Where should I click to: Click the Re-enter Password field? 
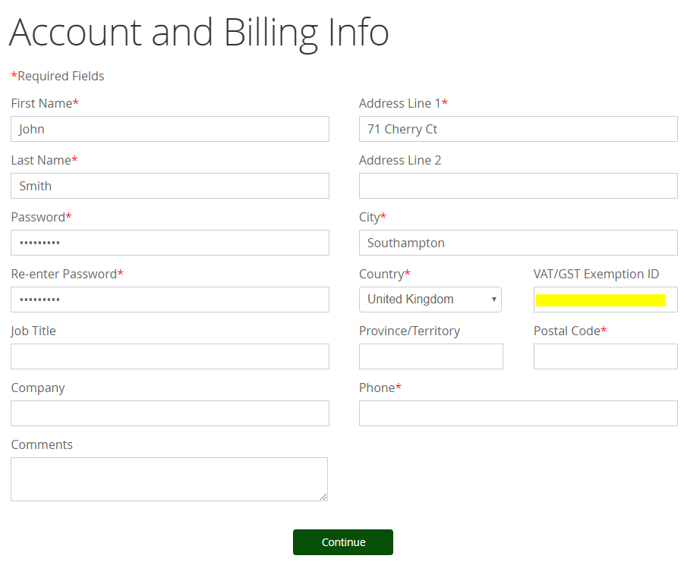(x=169, y=300)
